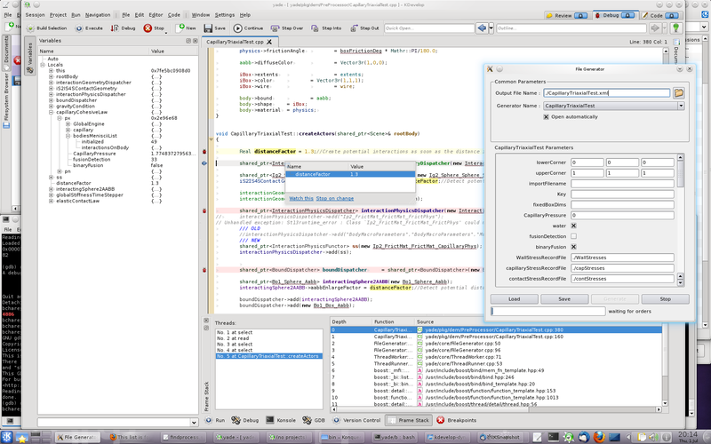The image size is (711, 444).
Task: Select frame row FileGenerator.cpp:96
Action: tap(496, 350)
